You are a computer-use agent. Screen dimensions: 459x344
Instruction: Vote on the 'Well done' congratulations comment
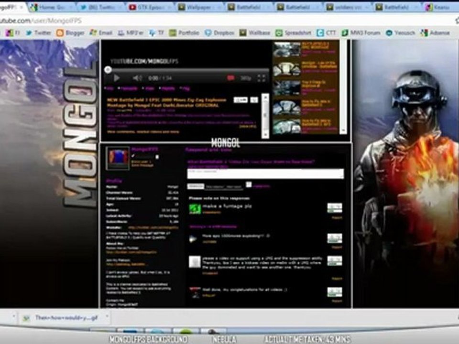[x=335, y=291]
